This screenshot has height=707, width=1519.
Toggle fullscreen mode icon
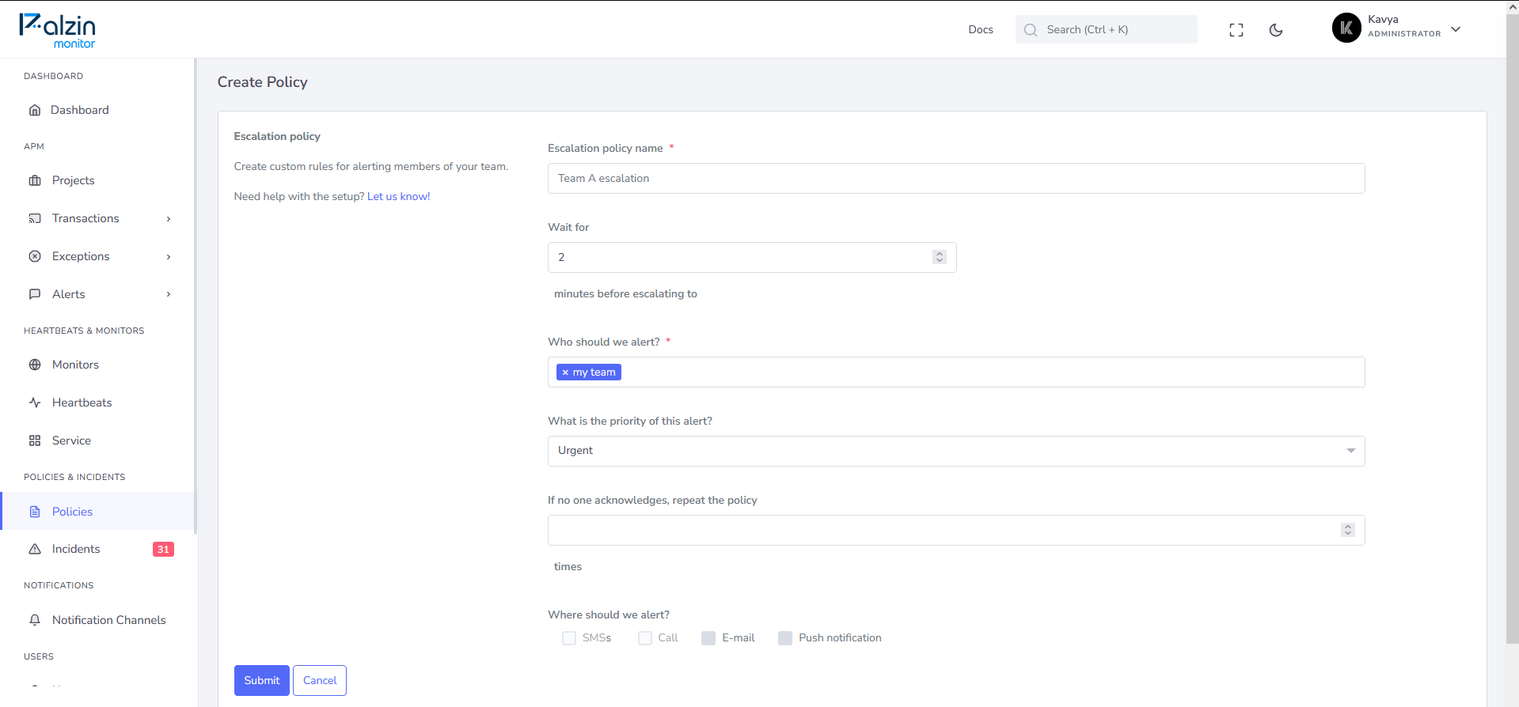click(1236, 30)
